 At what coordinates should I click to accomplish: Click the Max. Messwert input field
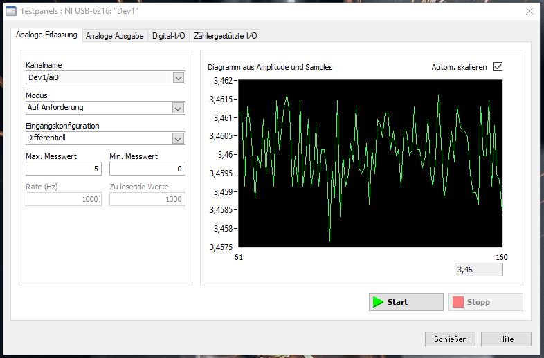[64, 169]
